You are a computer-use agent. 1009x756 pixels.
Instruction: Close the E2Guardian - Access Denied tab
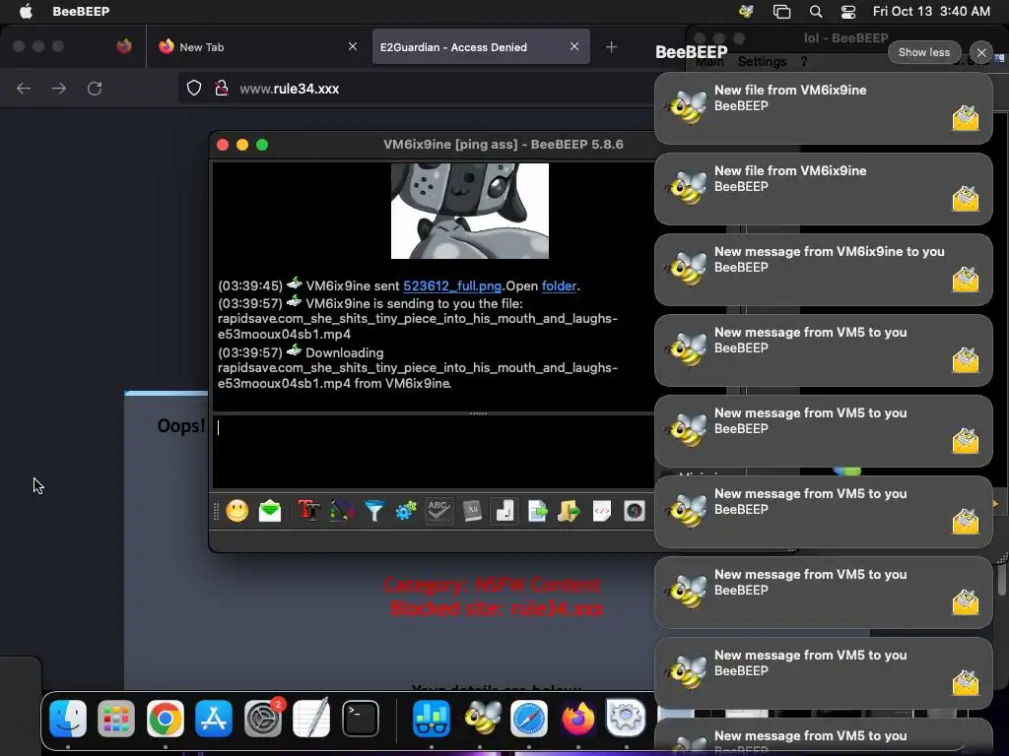click(x=574, y=46)
